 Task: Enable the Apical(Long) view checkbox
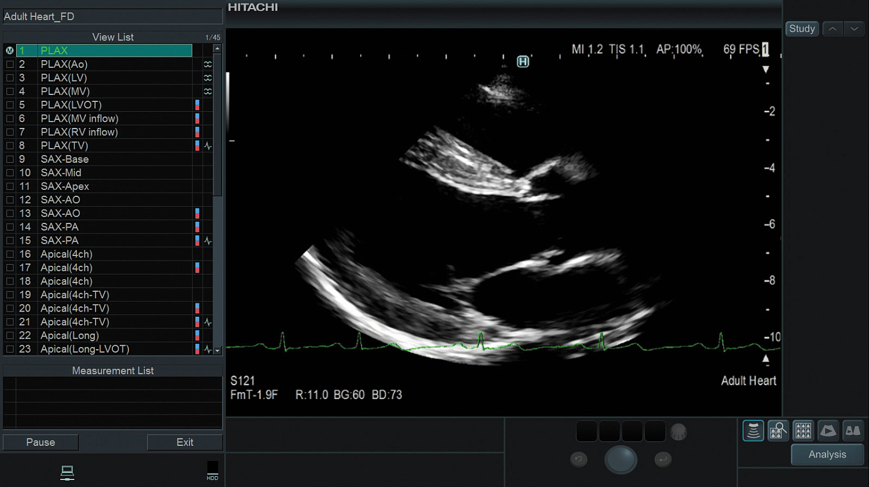point(10,335)
